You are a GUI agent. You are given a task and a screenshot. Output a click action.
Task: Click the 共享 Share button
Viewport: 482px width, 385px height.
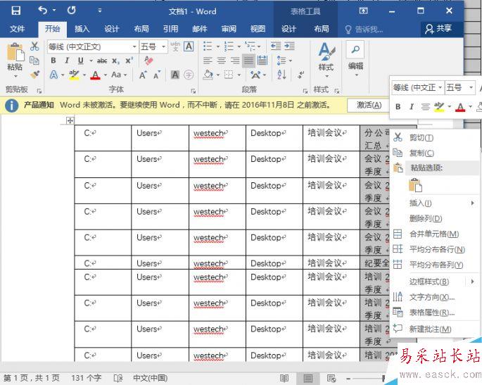coord(438,29)
